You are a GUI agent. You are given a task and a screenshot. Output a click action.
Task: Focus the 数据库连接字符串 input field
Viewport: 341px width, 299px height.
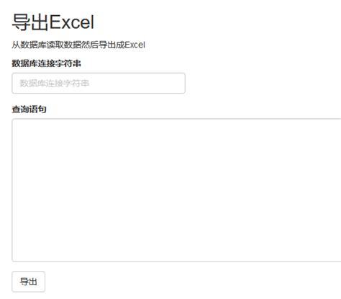(99, 83)
